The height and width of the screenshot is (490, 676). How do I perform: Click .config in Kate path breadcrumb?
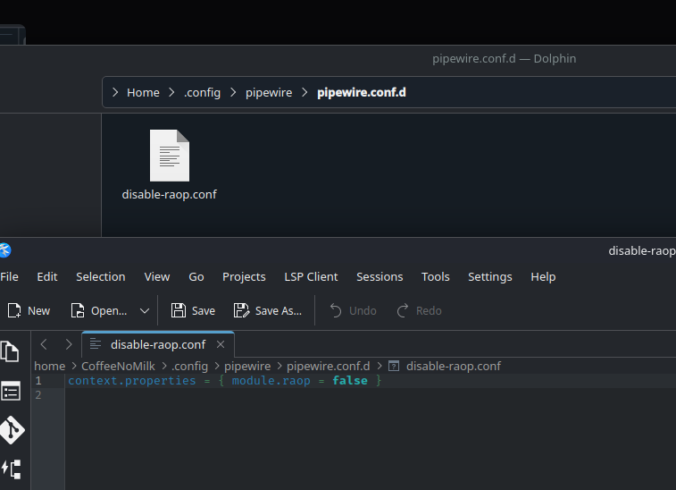(189, 366)
